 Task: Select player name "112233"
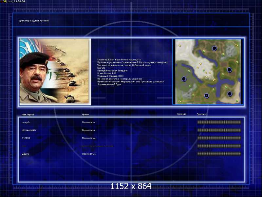click(x=26, y=138)
